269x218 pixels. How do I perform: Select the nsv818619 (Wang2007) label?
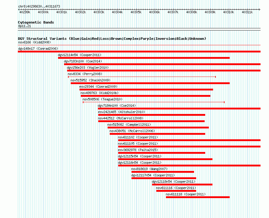point(149,169)
